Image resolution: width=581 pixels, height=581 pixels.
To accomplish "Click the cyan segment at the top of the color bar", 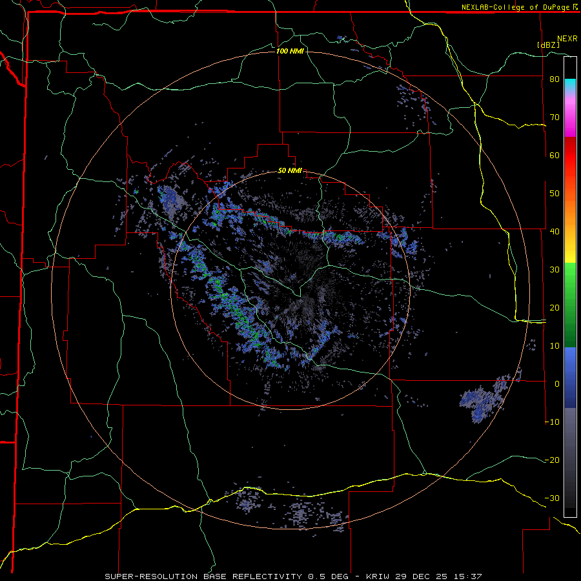I will [x=570, y=85].
